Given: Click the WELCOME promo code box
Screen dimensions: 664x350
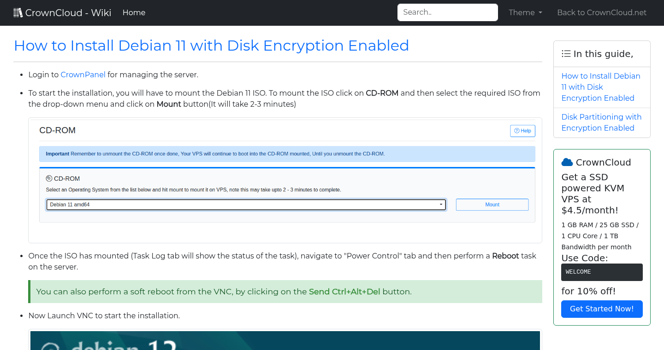Looking at the screenshot, I should pos(602,272).
